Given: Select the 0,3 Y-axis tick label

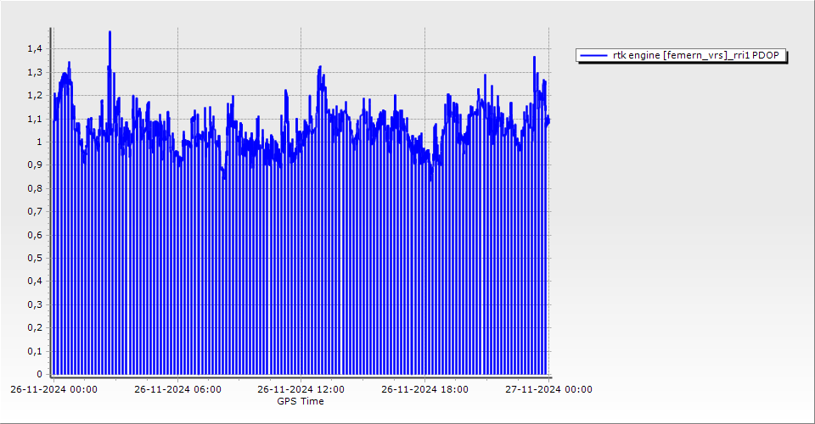Looking at the screenshot, I should (x=33, y=305).
